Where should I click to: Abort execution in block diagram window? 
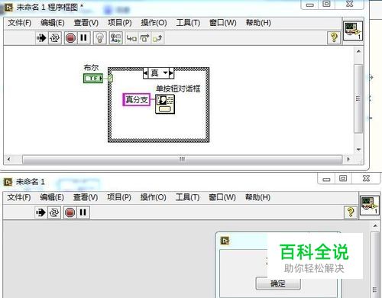(70, 38)
